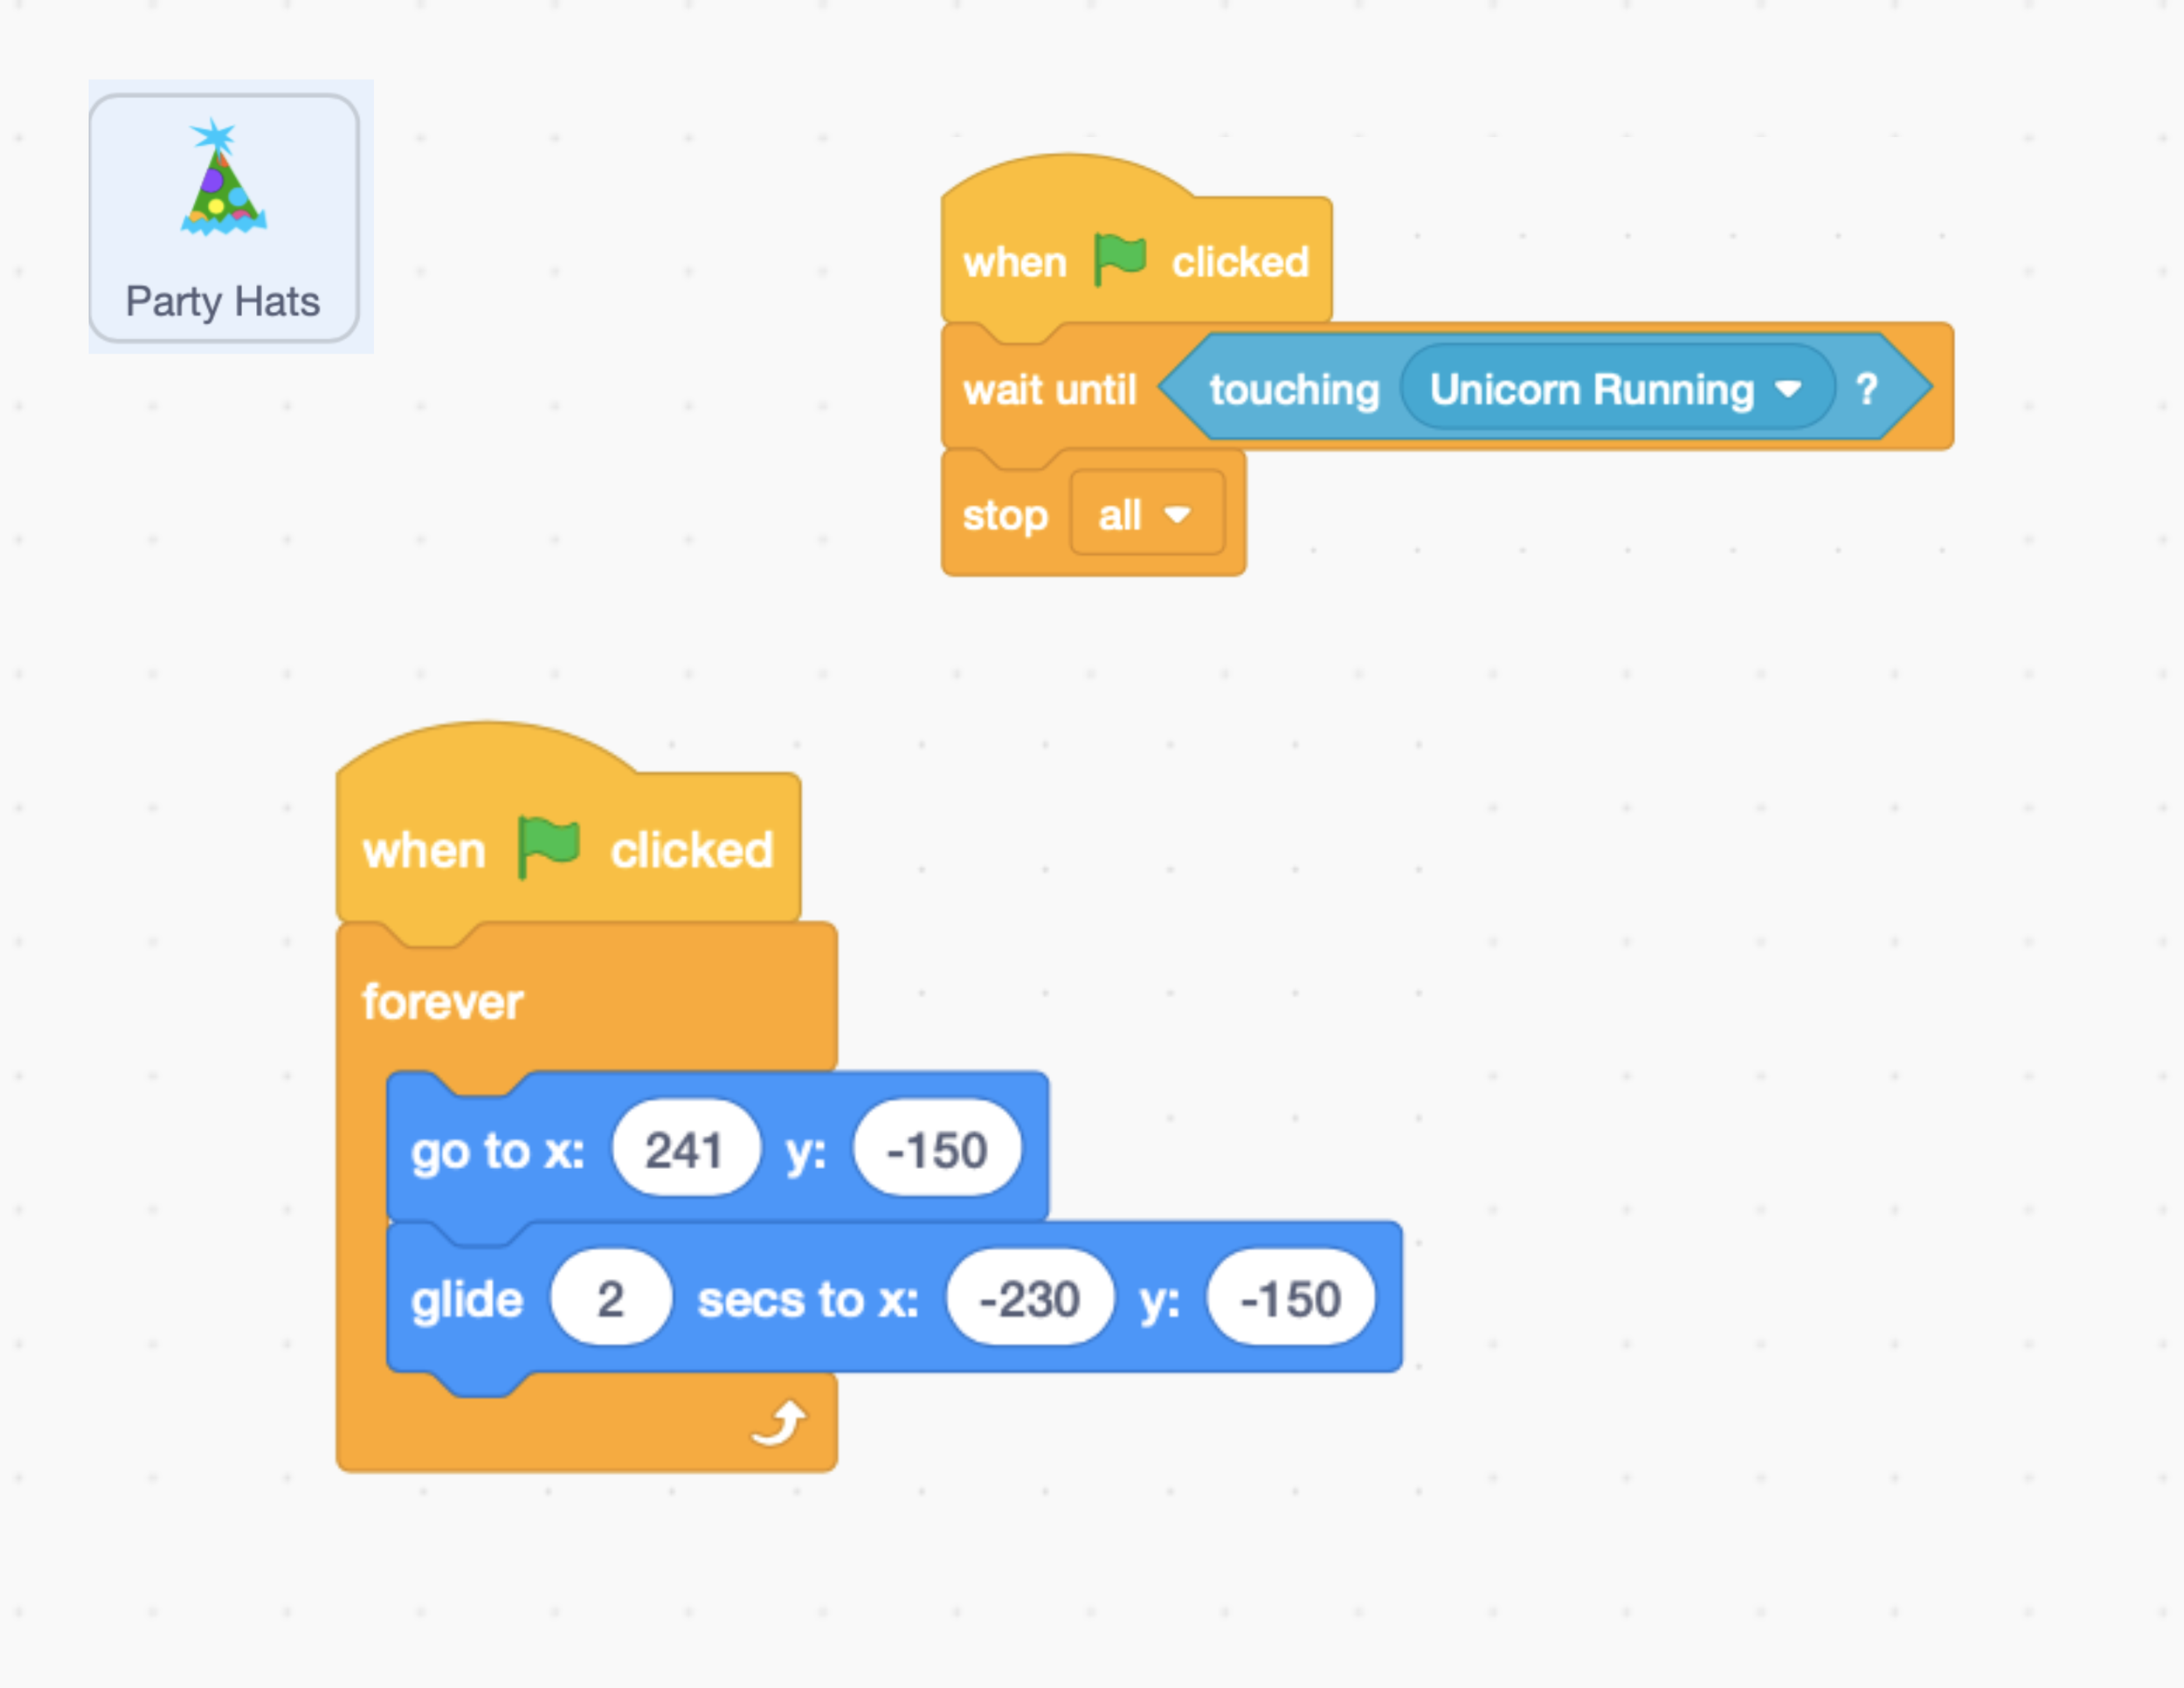Select the wait until block
This screenshot has width=2184, height=1688.
1049,389
